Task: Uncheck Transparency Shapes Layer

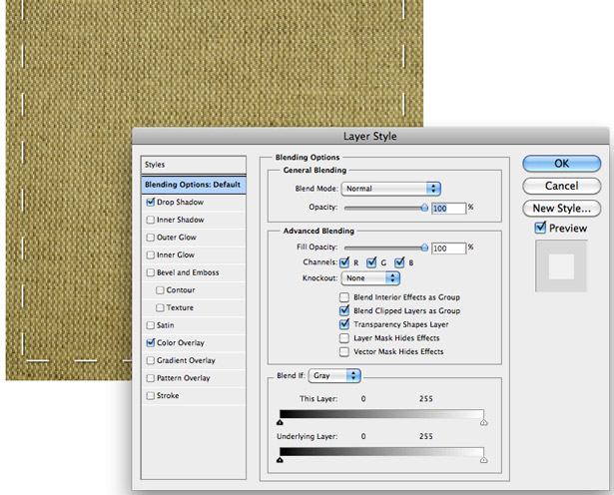Action: pyautogui.click(x=344, y=324)
